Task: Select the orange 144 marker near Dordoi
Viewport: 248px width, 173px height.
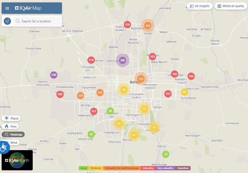Action: point(147,26)
